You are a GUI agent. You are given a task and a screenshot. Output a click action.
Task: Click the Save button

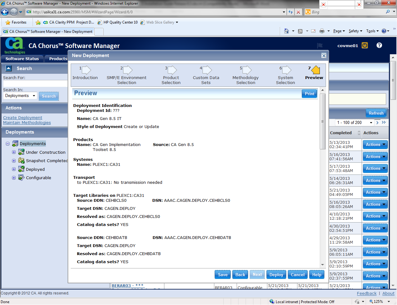[x=223, y=275]
